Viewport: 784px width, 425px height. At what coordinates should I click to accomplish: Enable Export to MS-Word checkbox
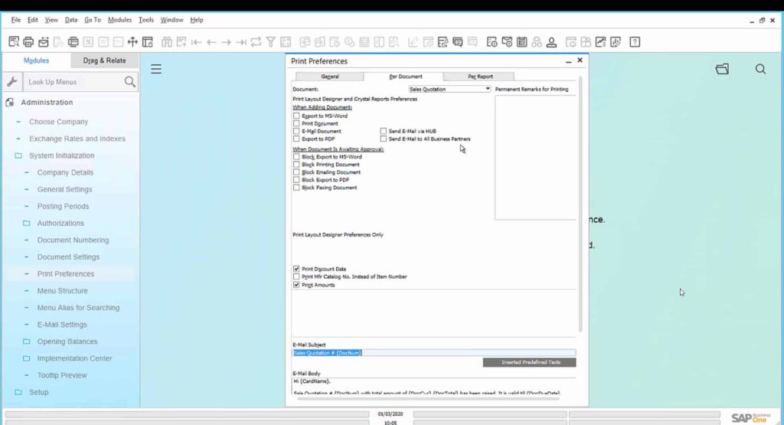click(x=296, y=116)
